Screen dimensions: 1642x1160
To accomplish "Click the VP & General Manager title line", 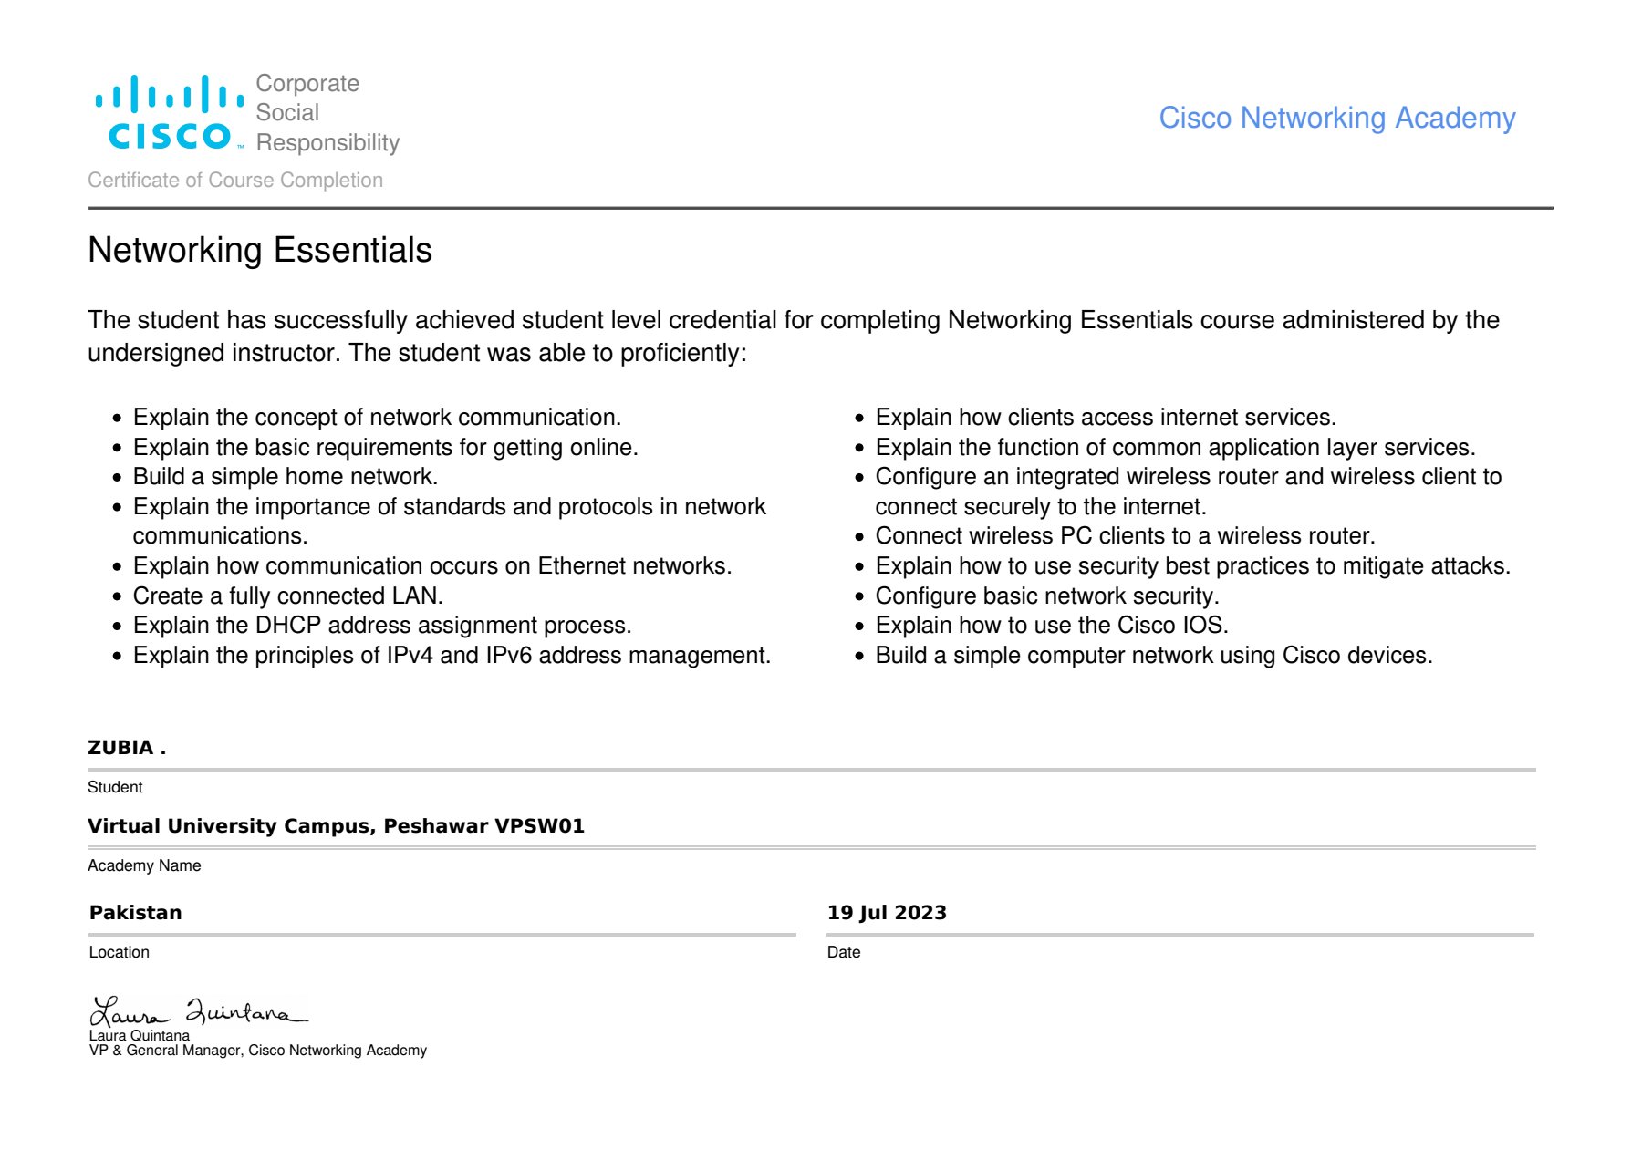I will [258, 1051].
